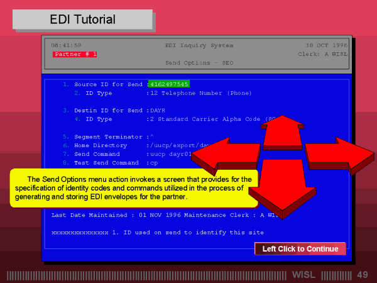Click the WISL footer label

[305, 275]
